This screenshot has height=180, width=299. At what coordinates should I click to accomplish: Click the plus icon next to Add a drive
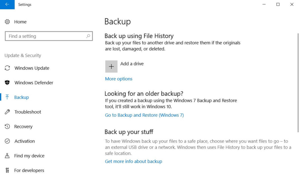click(x=111, y=67)
